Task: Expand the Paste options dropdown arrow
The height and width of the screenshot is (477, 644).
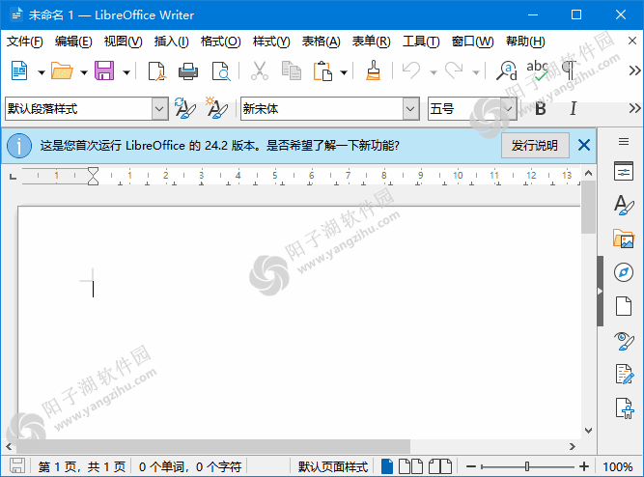Action: pyautogui.click(x=344, y=72)
